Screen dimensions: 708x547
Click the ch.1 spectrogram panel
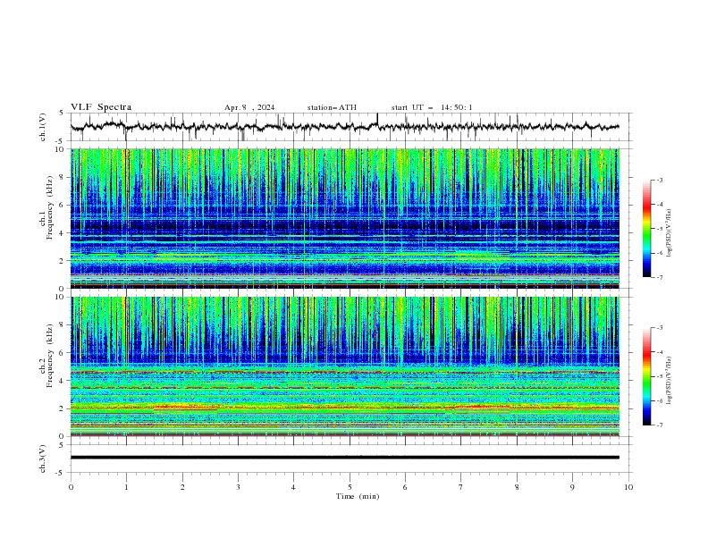coord(345,218)
